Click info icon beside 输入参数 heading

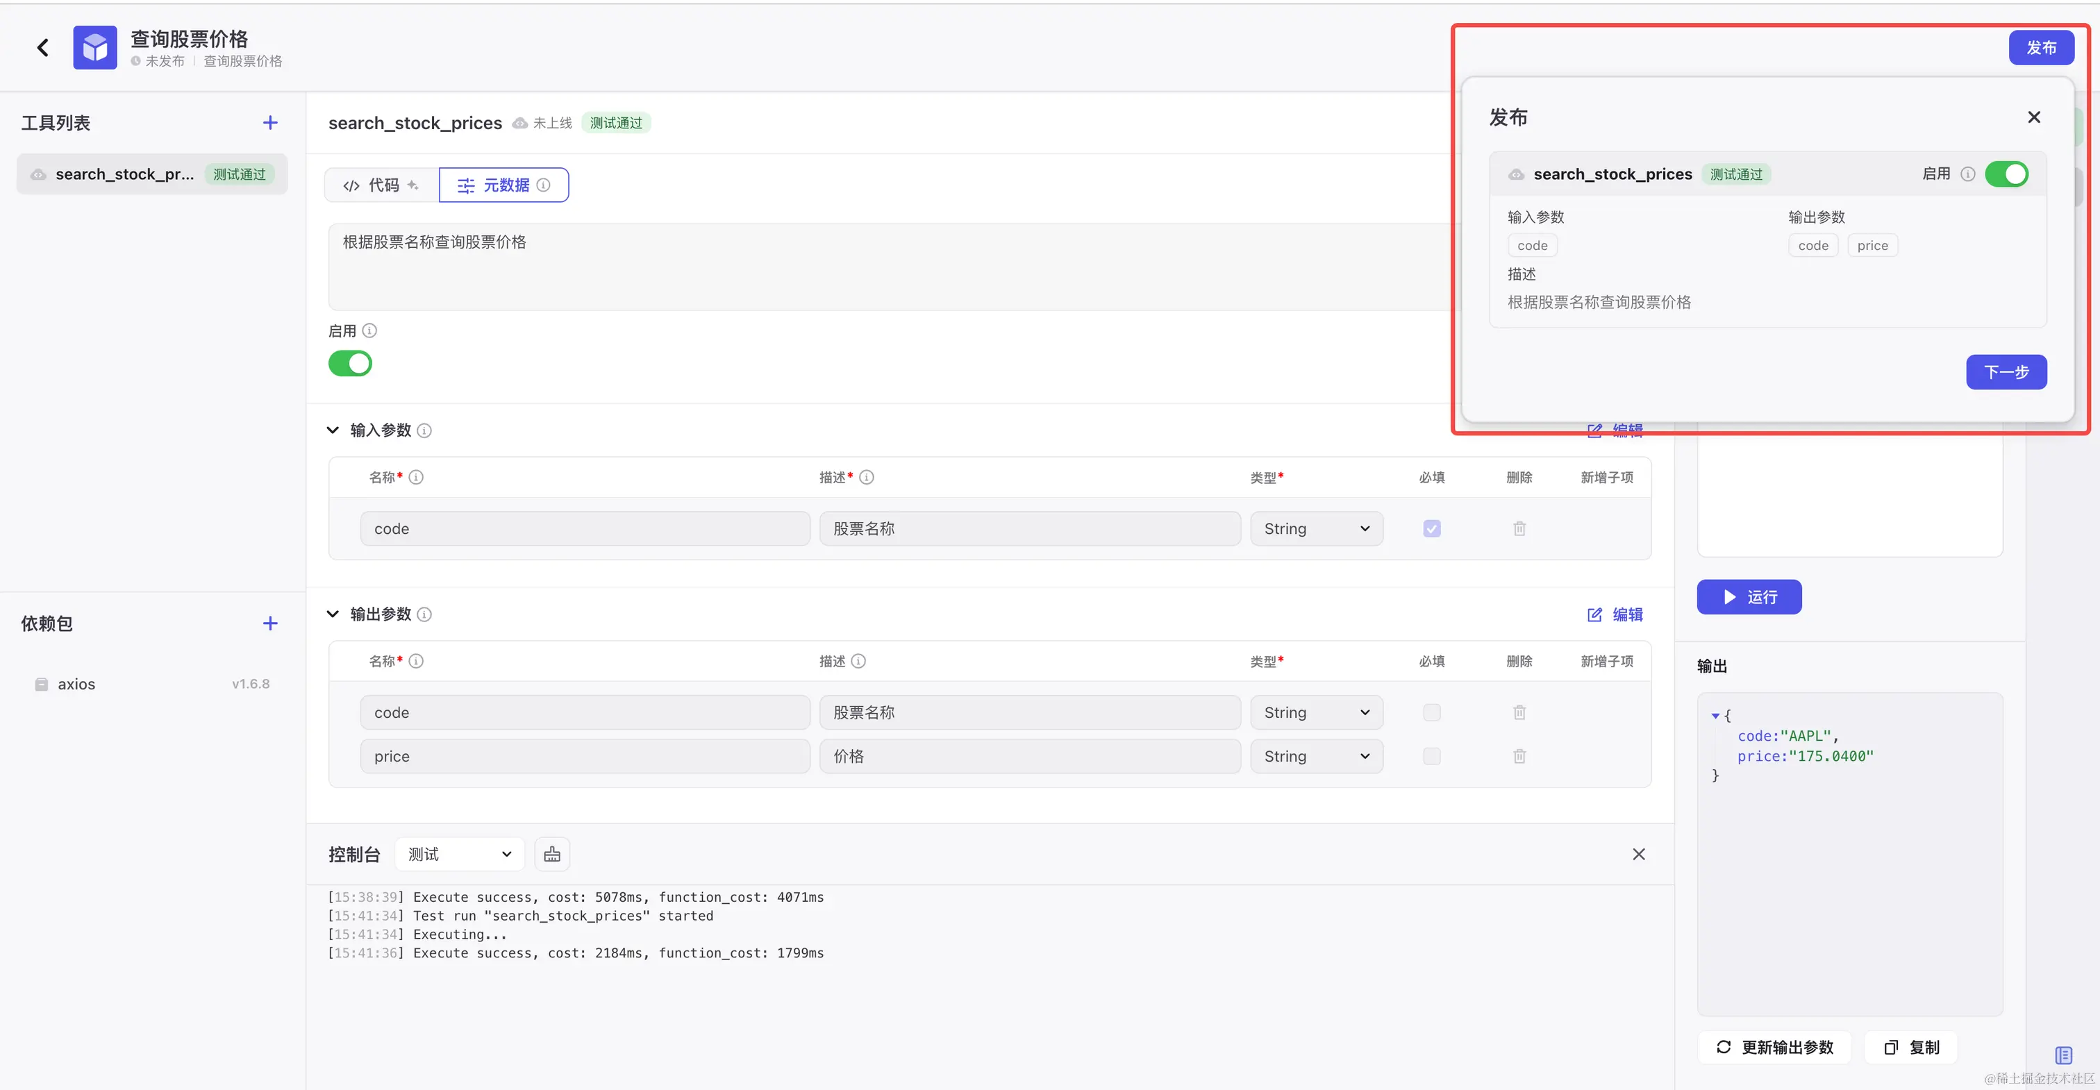[424, 430]
